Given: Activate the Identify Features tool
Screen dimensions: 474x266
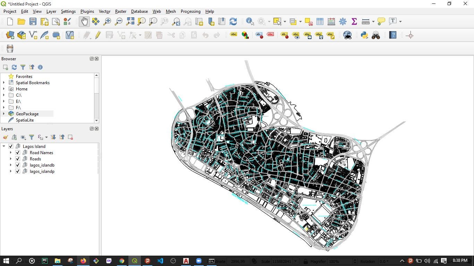Looking at the screenshot, I should 249,21.
